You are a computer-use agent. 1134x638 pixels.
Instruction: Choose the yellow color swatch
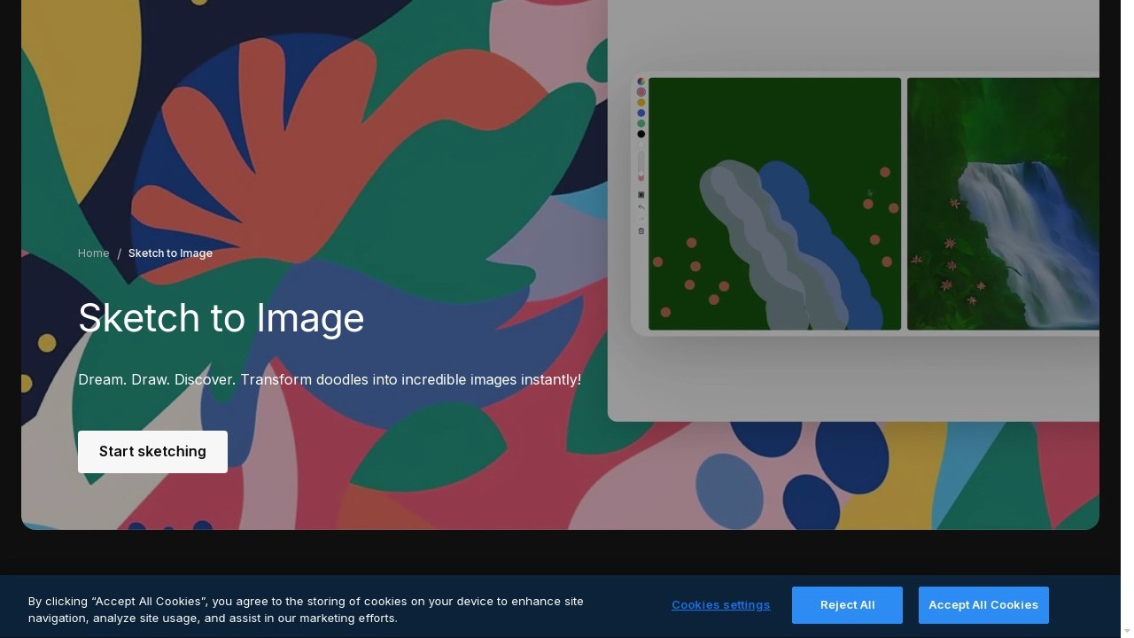pos(641,103)
